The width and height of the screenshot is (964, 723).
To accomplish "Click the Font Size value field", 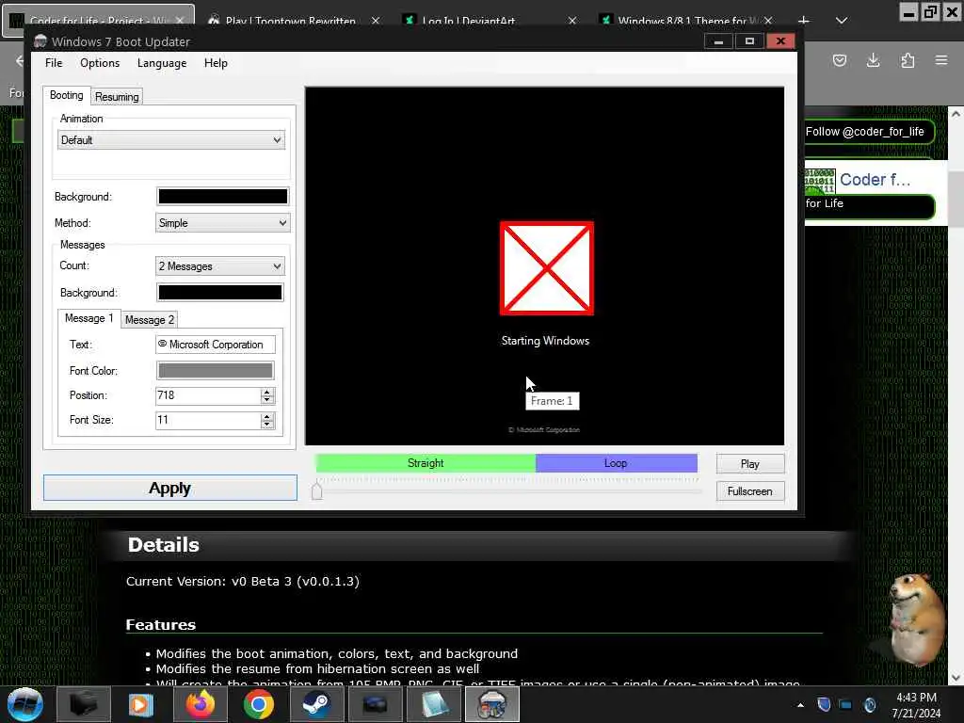I will click(208, 420).
